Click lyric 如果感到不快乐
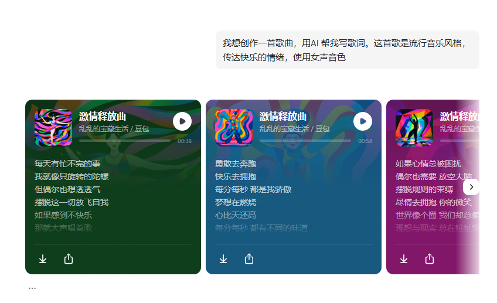The height and width of the screenshot is (303, 497). [63, 215]
